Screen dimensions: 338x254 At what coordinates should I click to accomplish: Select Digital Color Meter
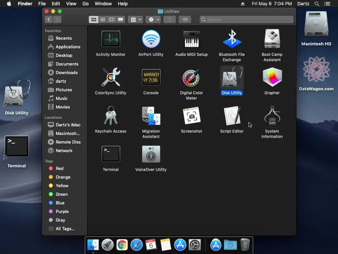click(x=191, y=77)
